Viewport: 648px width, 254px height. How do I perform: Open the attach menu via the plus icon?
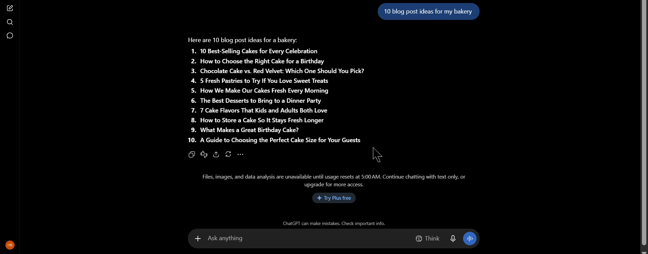click(x=198, y=239)
